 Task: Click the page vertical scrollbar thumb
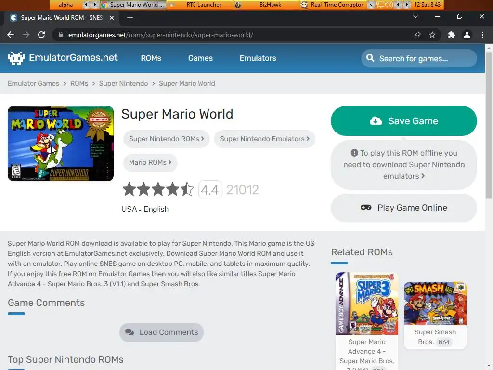(489, 124)
